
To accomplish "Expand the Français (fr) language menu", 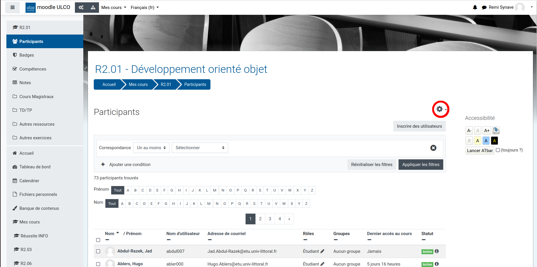I will 145,8.
